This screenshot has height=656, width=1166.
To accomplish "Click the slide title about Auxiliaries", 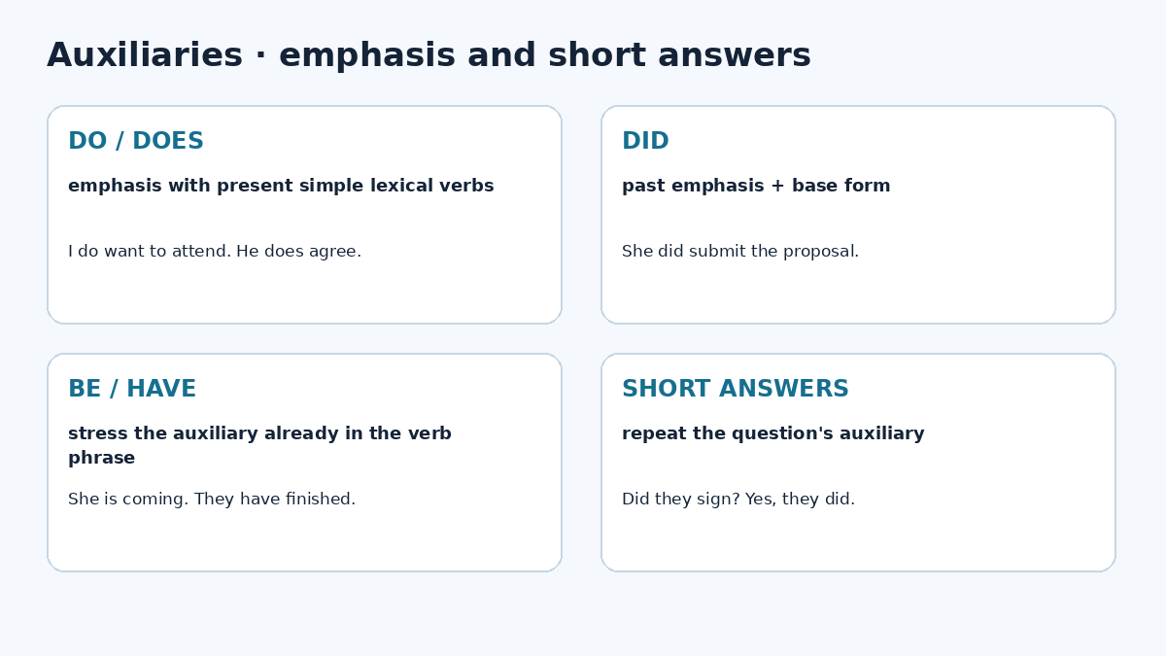I will [x=429, y=56].
